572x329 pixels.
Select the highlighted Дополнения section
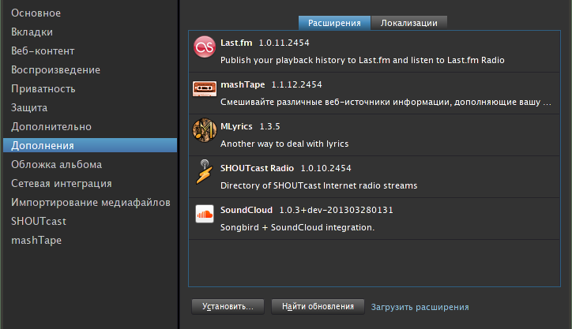(90, 145)
